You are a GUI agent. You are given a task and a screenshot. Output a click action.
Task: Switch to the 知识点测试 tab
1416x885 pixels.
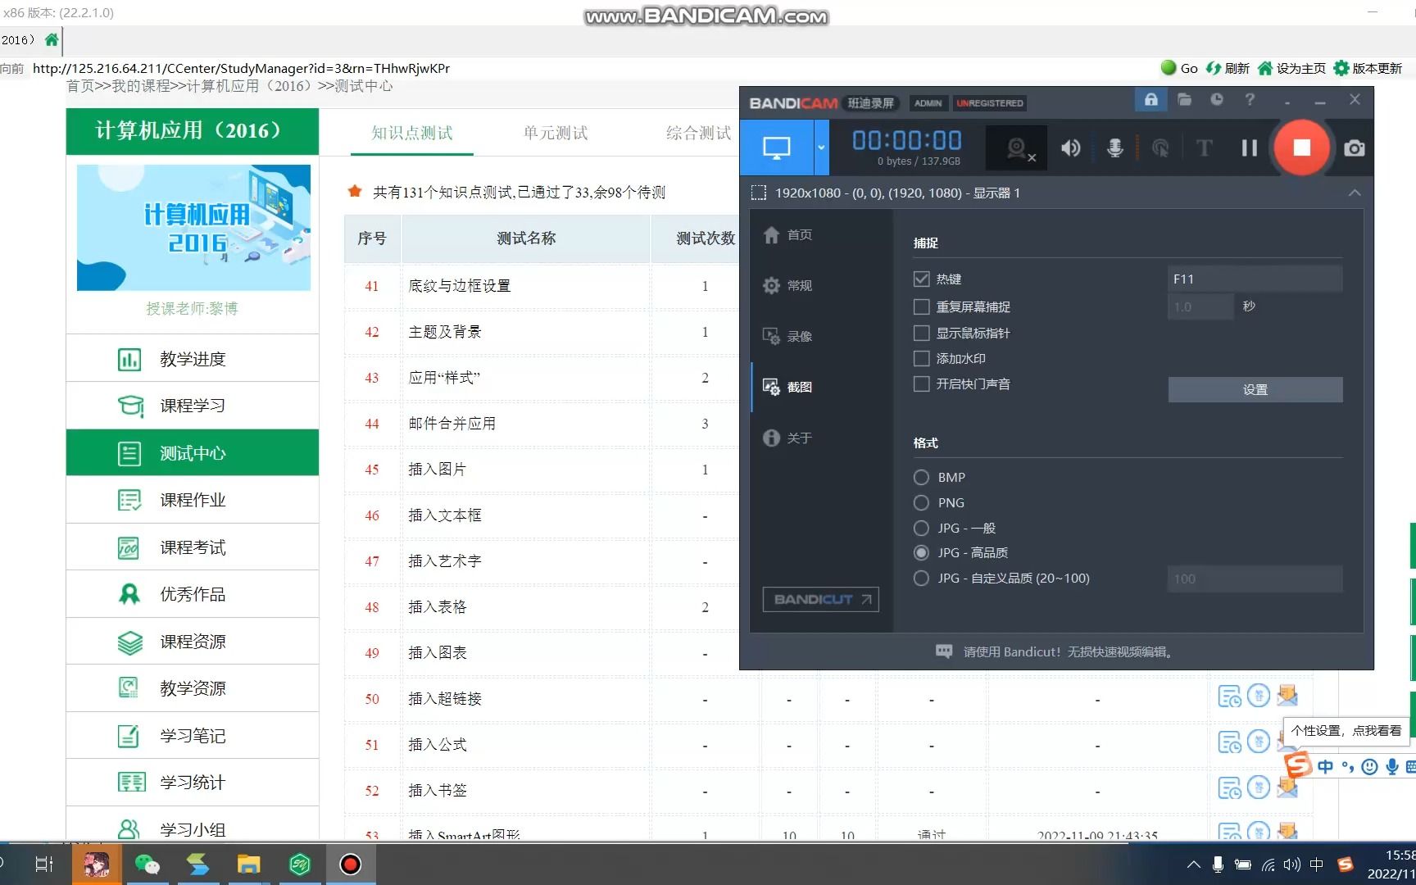pyautogui.click(x=411, y=133)
